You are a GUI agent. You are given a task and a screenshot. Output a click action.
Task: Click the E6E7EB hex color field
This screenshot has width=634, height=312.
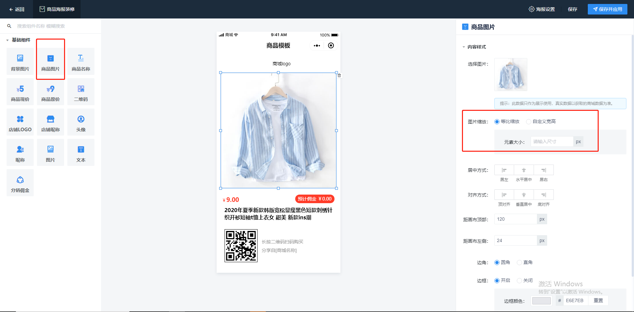(x=576, y=300)
